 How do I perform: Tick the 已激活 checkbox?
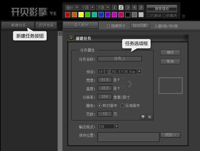[x=148, y=16]
